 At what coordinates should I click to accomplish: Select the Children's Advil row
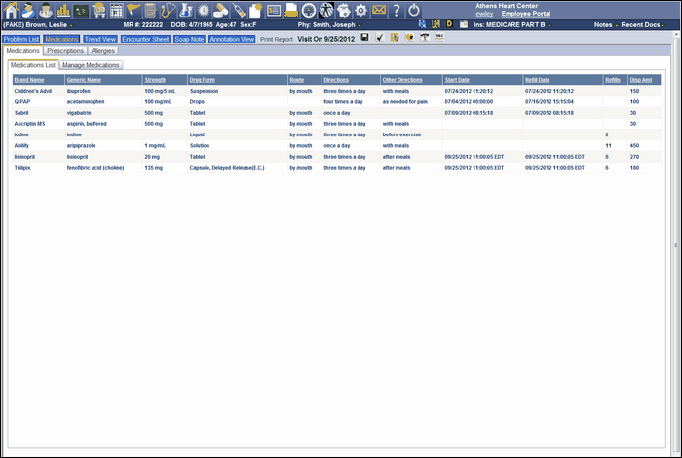click(x=337, y=91)
